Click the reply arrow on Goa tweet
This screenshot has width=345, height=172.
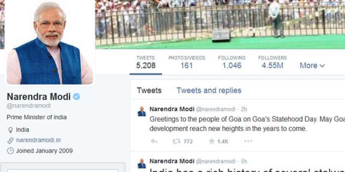(154, 141)
